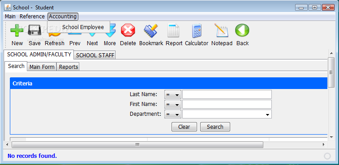Minimize the School window

pyautogui.click(x=301, y=8)
